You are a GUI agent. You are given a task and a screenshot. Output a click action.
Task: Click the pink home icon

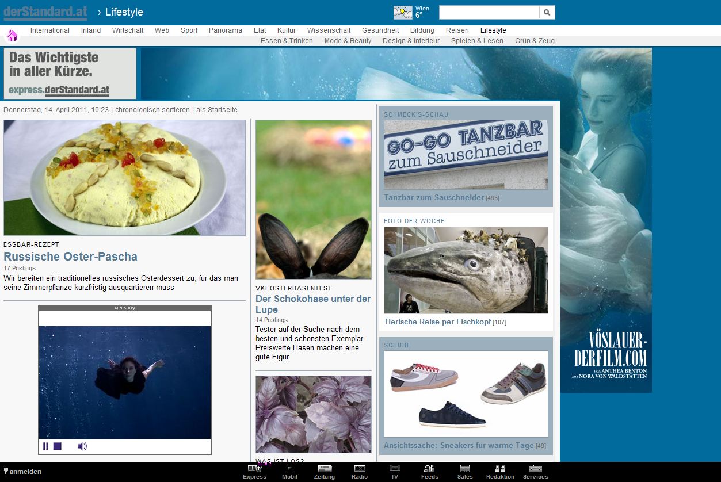coord(12,36)
